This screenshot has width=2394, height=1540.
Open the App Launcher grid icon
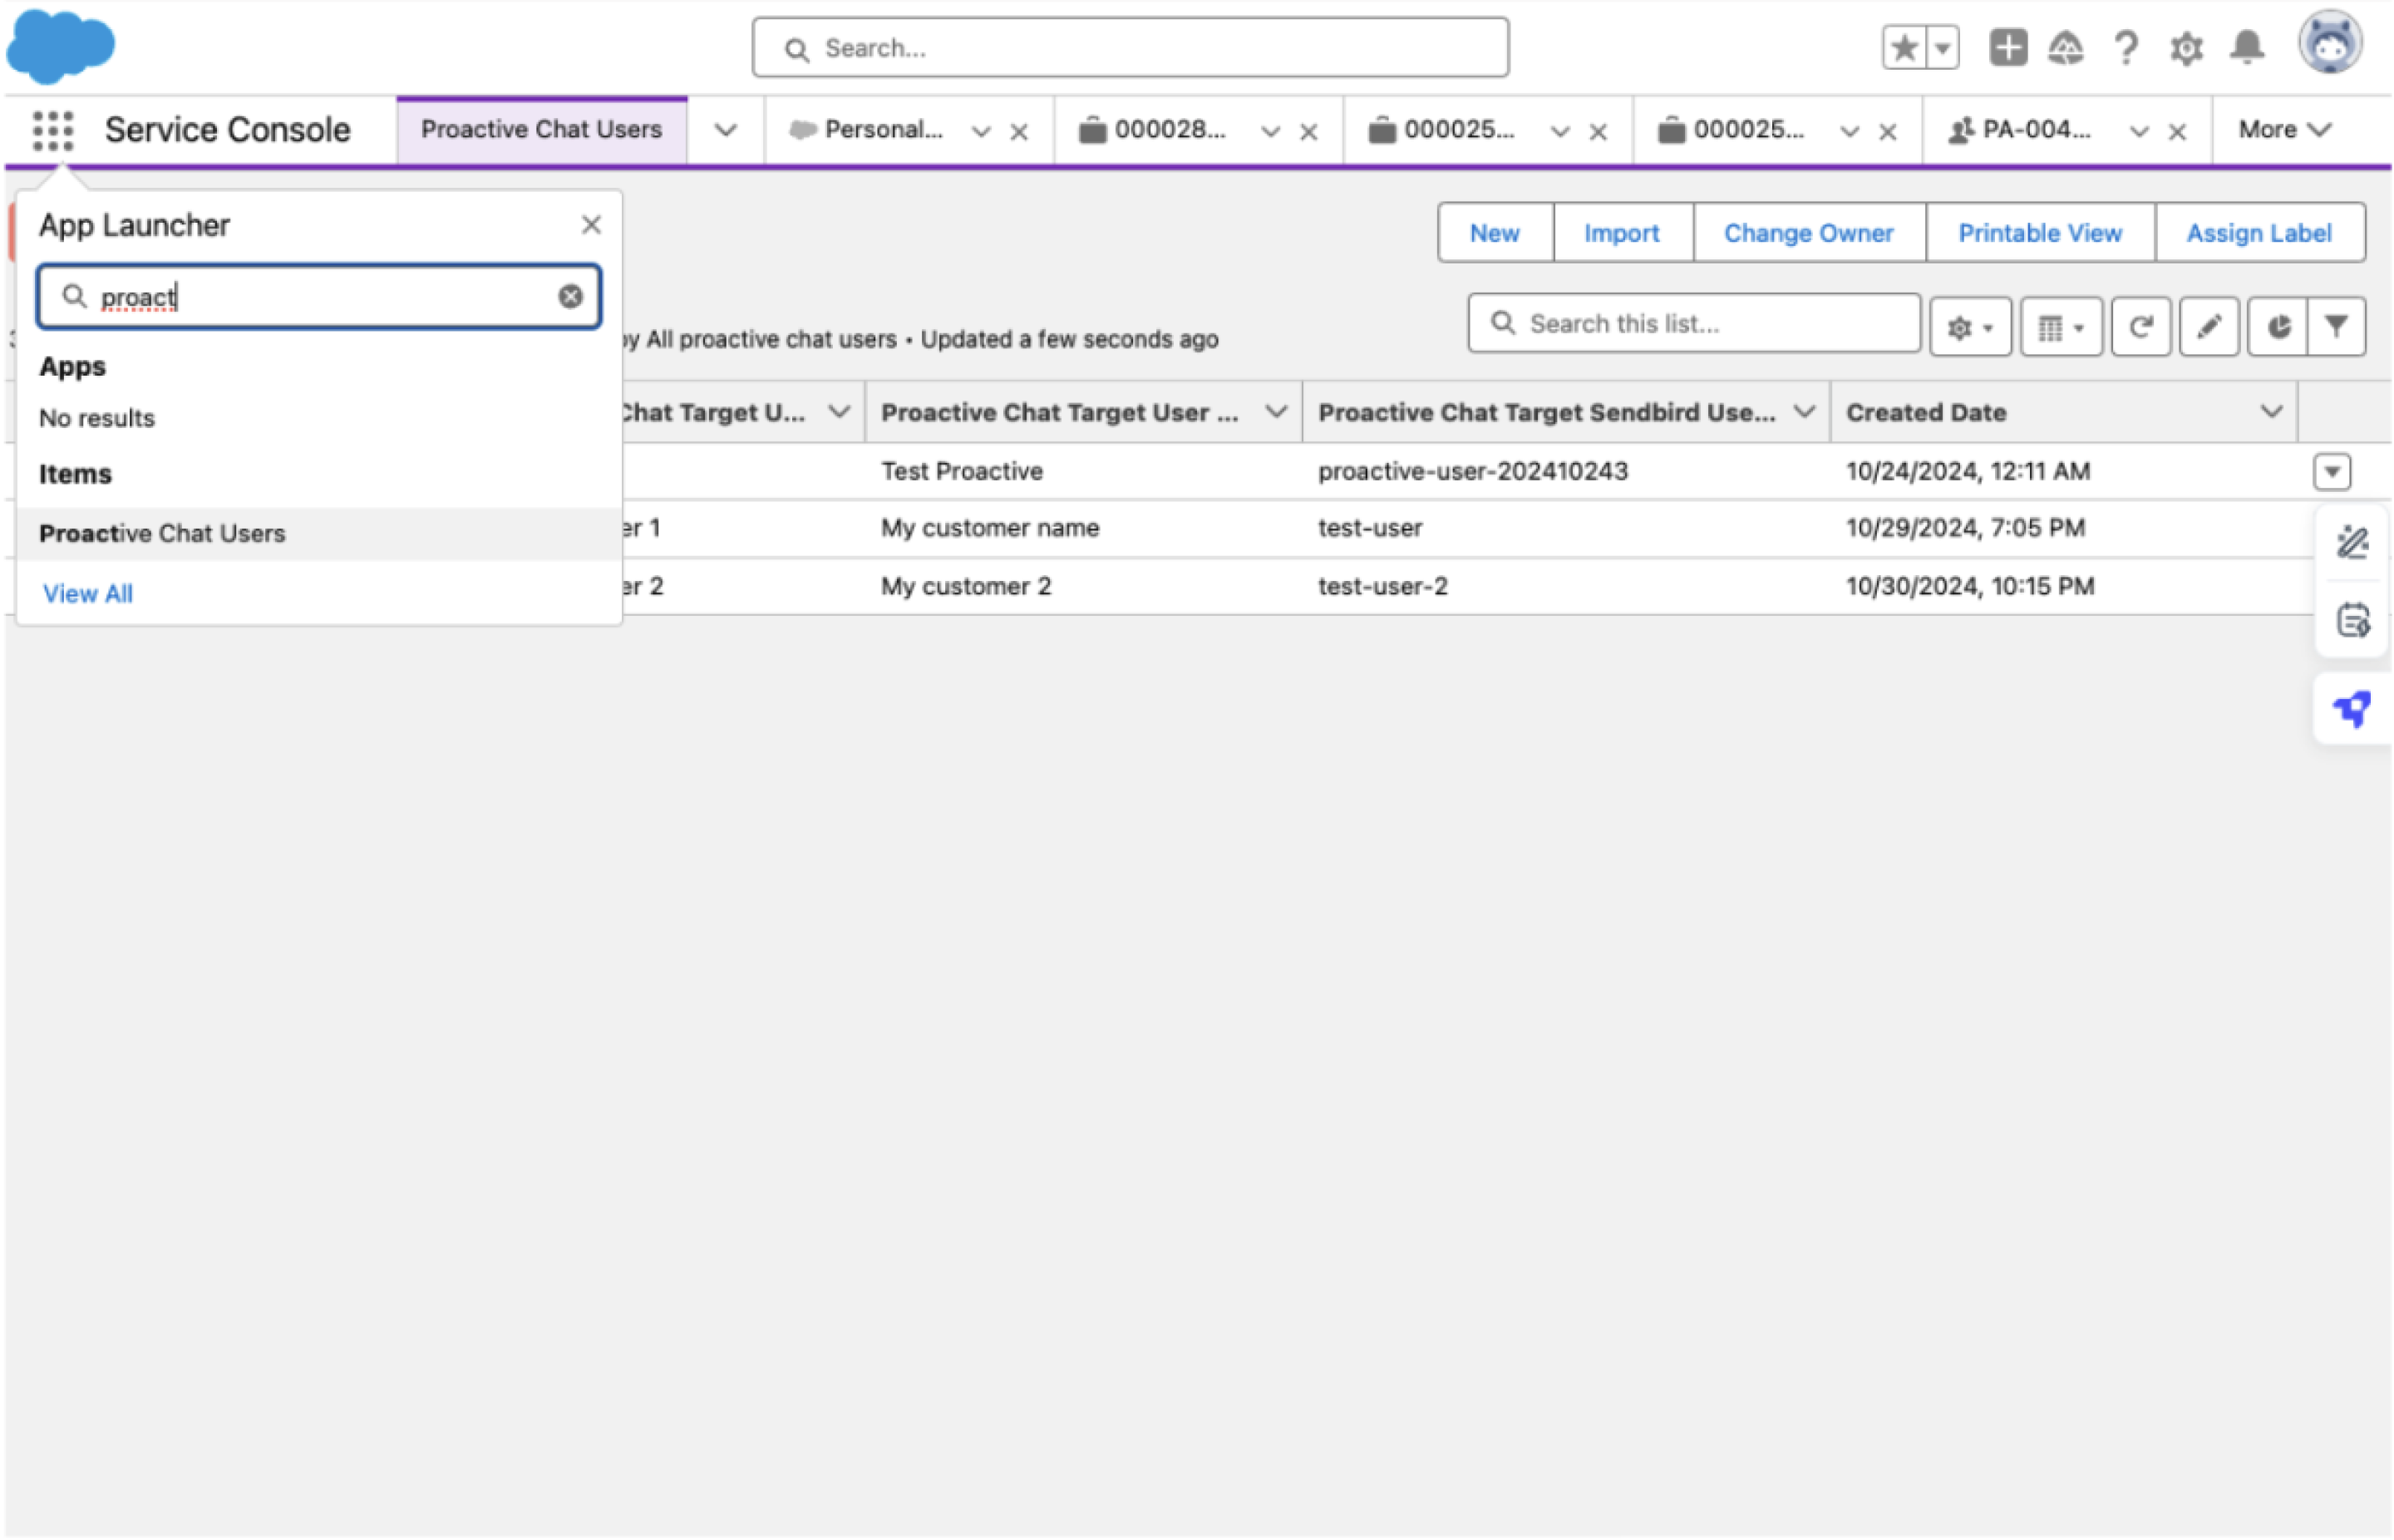pos(52,130)
